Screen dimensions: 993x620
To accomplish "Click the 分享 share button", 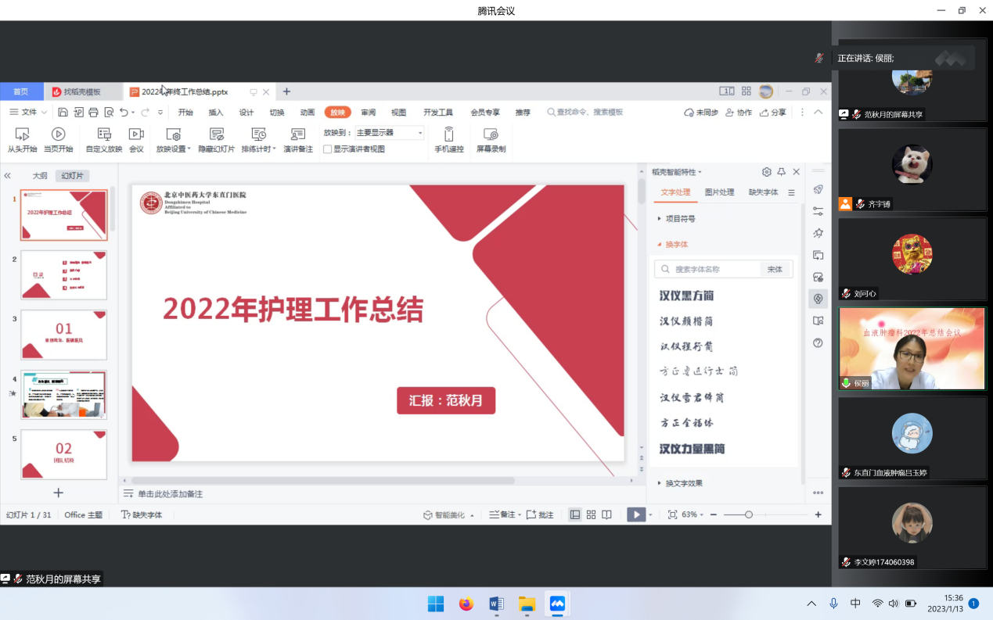I will tap(772, 113).
